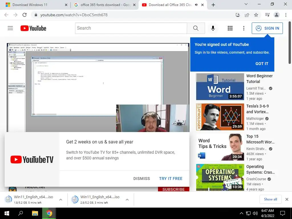Click the Chrome taskbar icon
The height and width of the screenshot is (219, 292).
(49, 213)
